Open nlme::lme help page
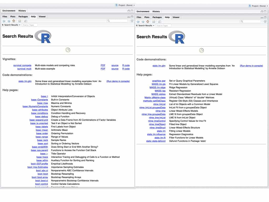 [x=161, y=111]
